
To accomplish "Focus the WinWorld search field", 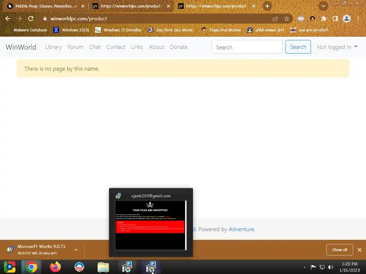I will pyautogui.click(x=247, y=47).
